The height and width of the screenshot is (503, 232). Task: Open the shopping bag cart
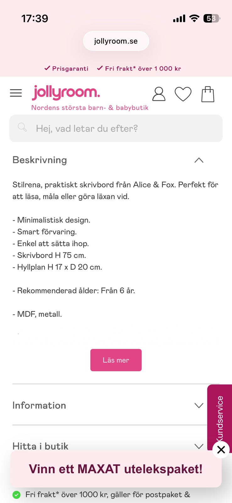click(208, 94)
